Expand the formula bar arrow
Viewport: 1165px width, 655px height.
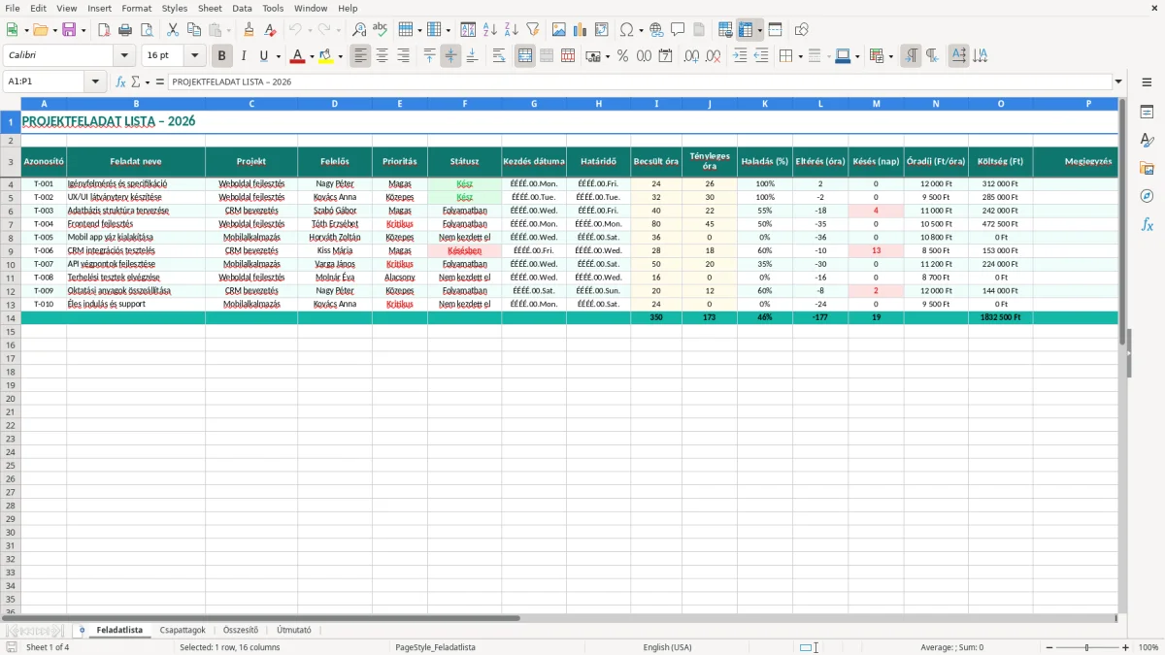tap(1118, 82)
